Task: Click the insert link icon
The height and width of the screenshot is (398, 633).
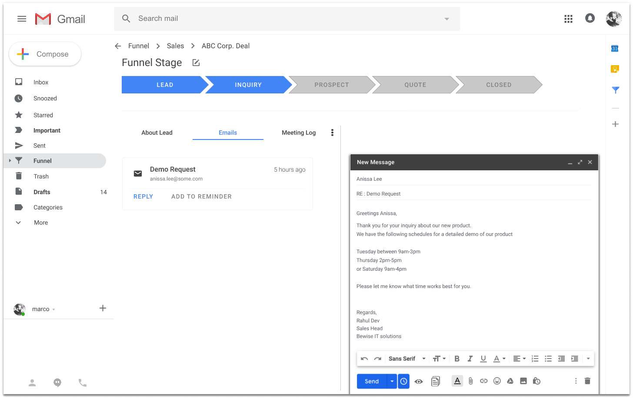Action: click(x=483, y=381)
